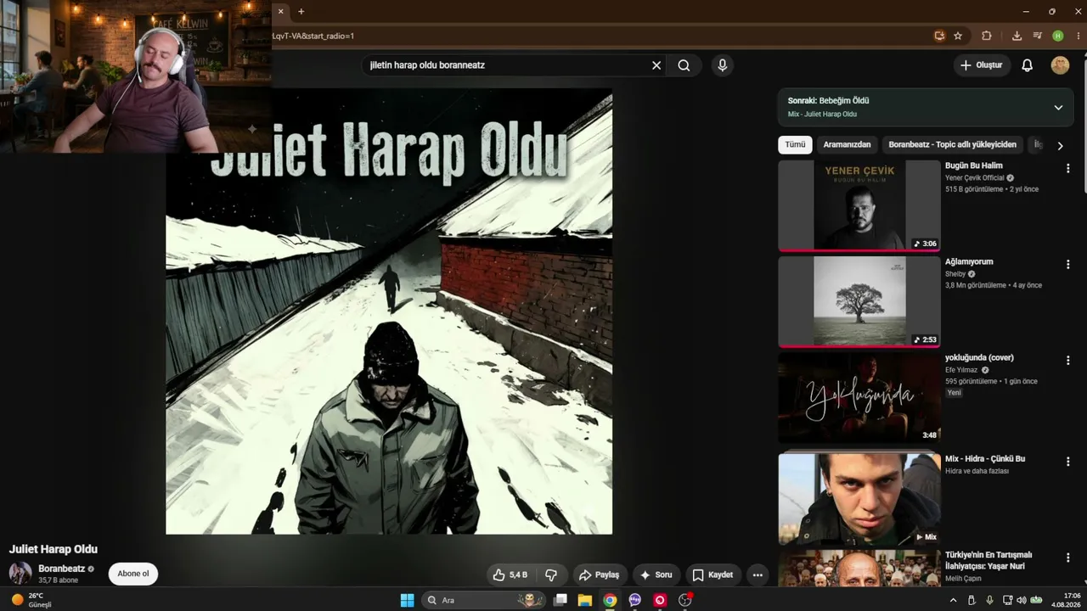Viewport: 1087px width, 611px height.
Task: Select the Boranbeatz - Topic filter chip
Action: [x=952, y=145]
